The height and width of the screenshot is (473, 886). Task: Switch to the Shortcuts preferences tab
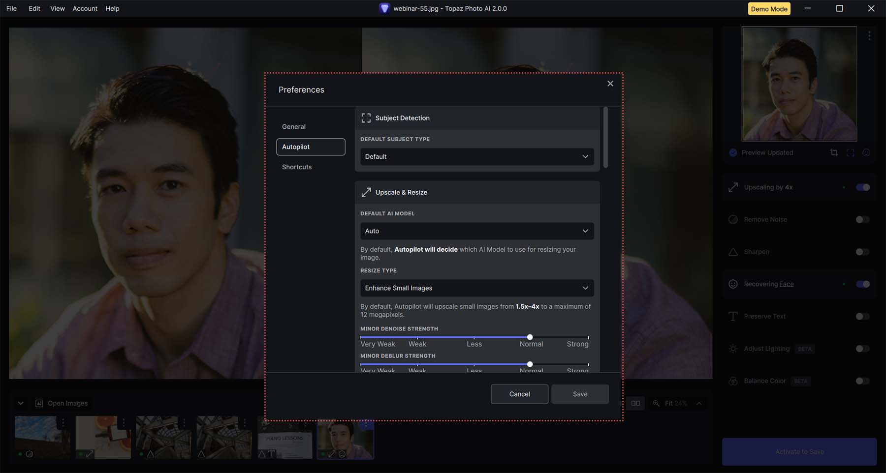click(x=296, y=167)
